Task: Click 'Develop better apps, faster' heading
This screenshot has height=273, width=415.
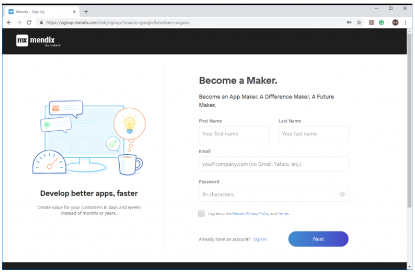Action: [x=89, y=193]
